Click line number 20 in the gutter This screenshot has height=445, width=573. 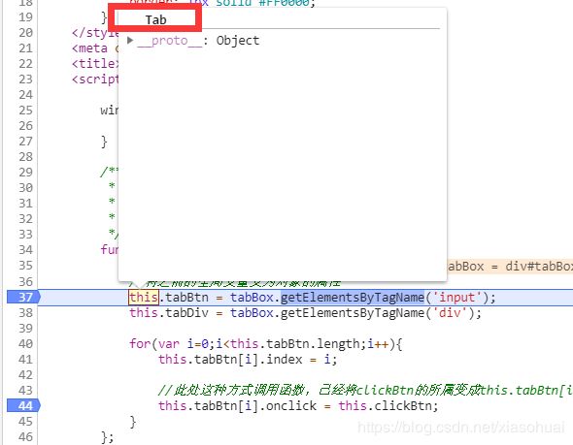click(25, 33)
